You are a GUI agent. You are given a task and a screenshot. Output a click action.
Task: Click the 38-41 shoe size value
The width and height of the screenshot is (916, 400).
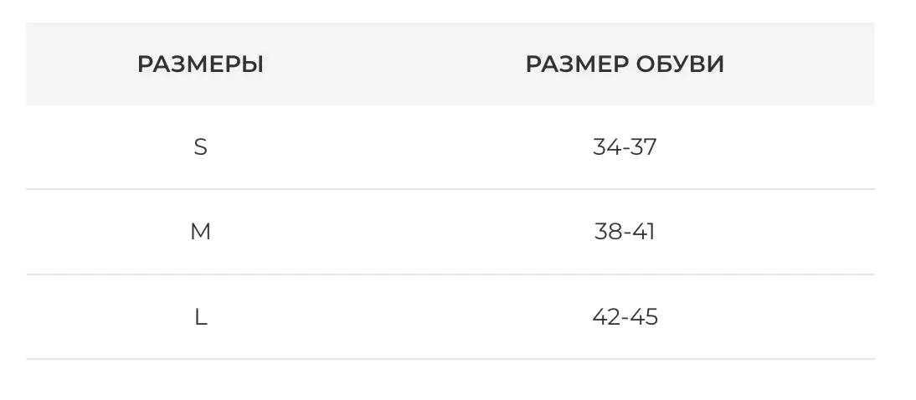click(625, 232)
